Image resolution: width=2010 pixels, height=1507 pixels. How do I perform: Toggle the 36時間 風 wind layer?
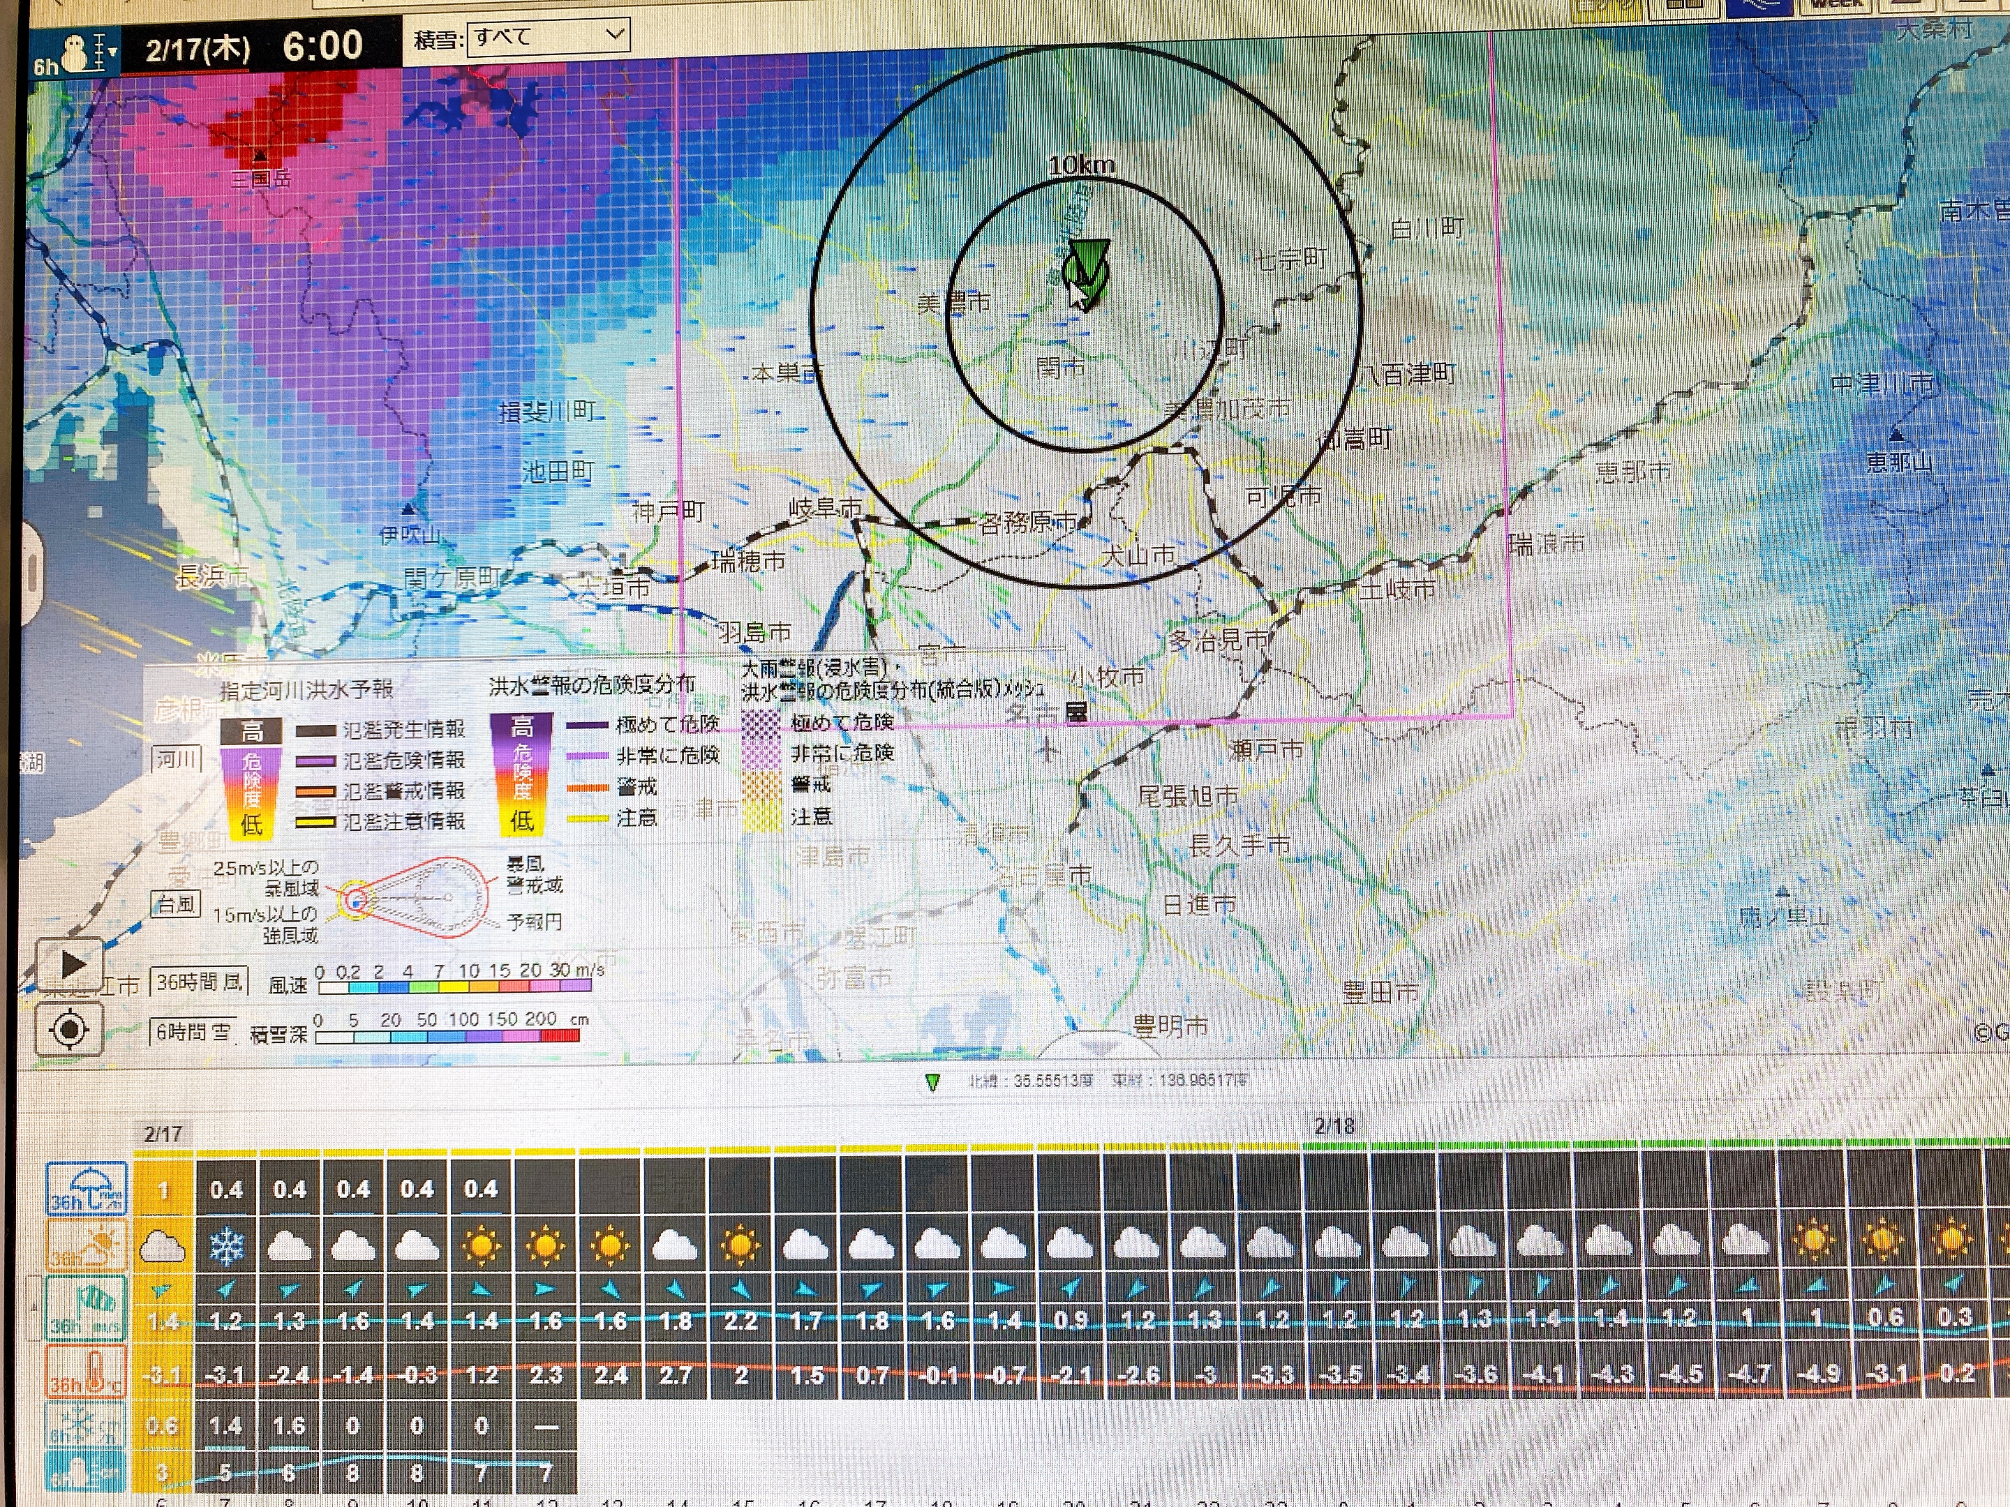(x=198, y=981)
